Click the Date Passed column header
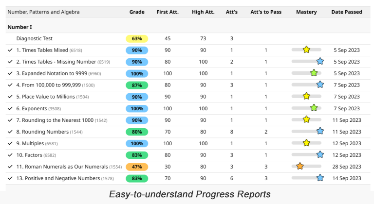This screenshot has width=374, height=204. pos(347,12)
